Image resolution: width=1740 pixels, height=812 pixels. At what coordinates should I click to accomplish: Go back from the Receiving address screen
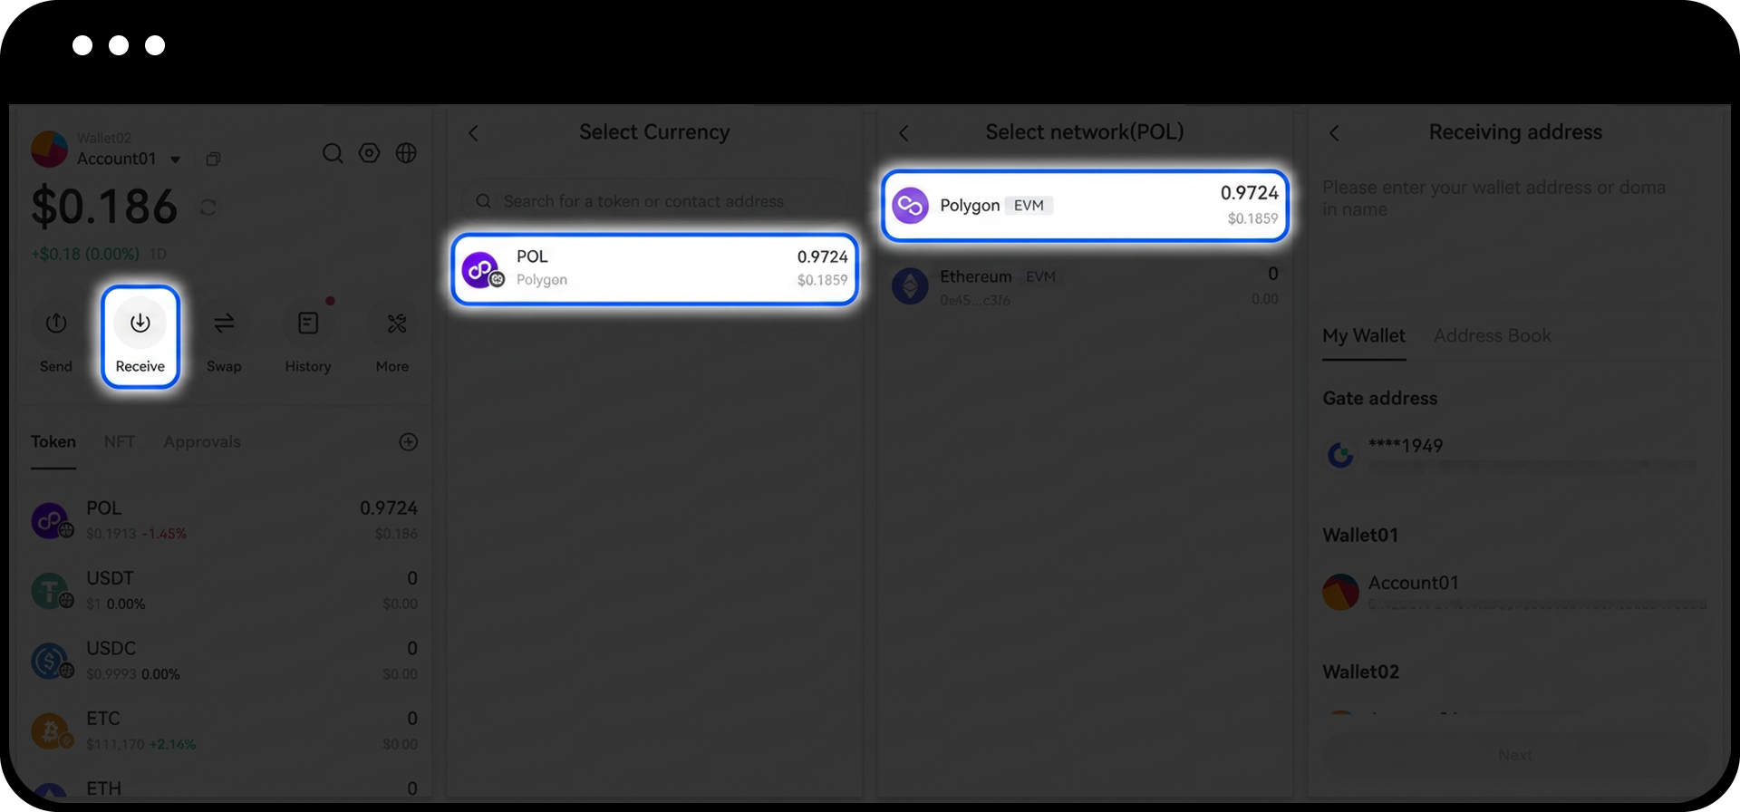click(x=1334, y=133)
